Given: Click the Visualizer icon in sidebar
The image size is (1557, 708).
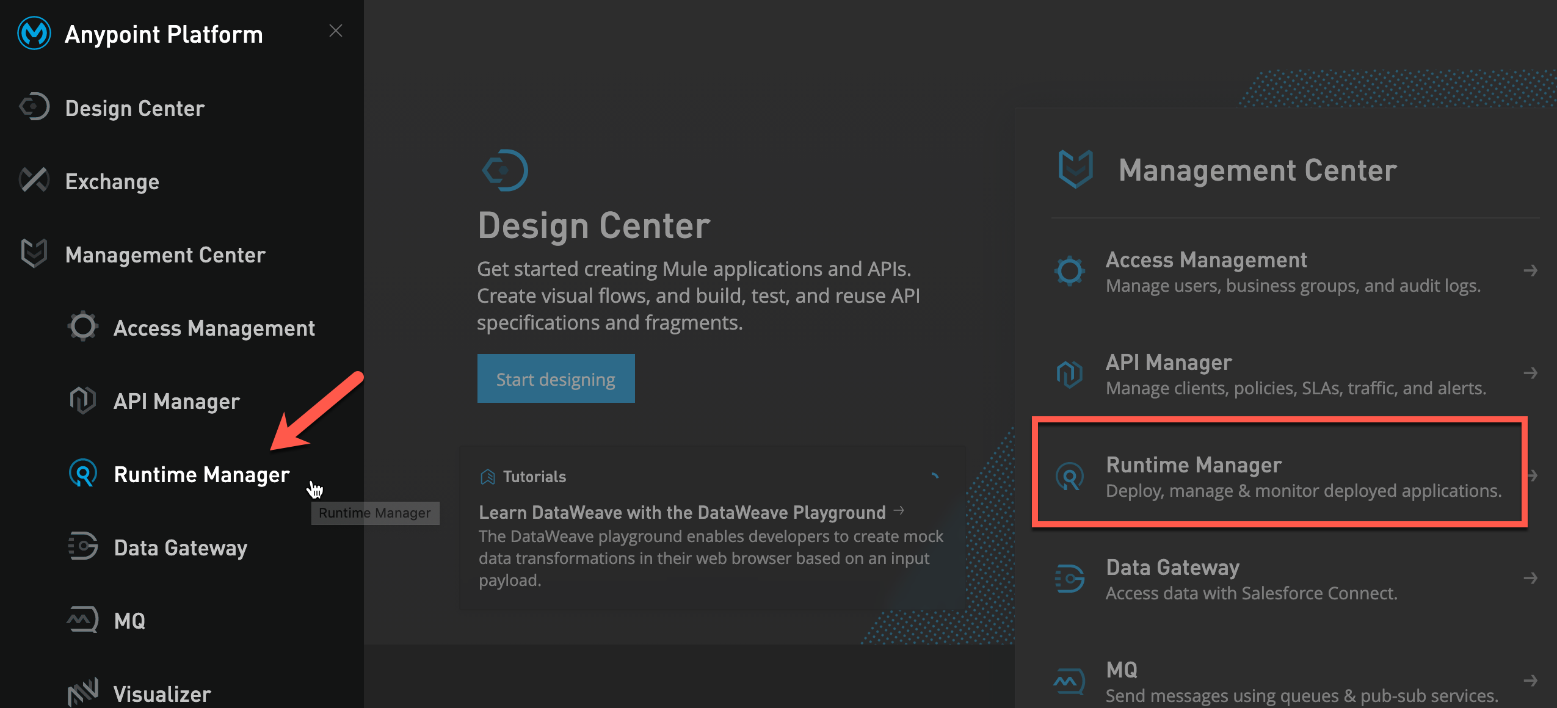Looking at the screenshot, I should [82, 692].
